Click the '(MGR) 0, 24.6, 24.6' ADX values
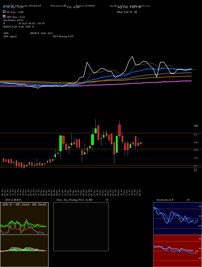Viewport: 202px width, 267px height. 41,33
